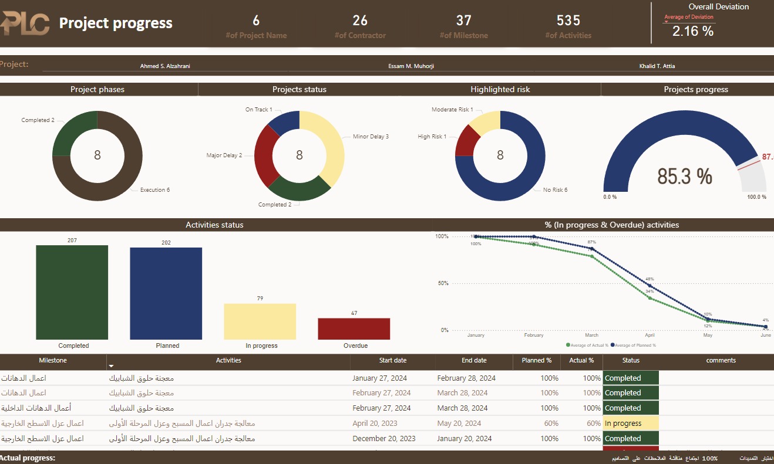Click the Overall Deviation value 2.16 %
774x464 pixels.
[693, 31]
